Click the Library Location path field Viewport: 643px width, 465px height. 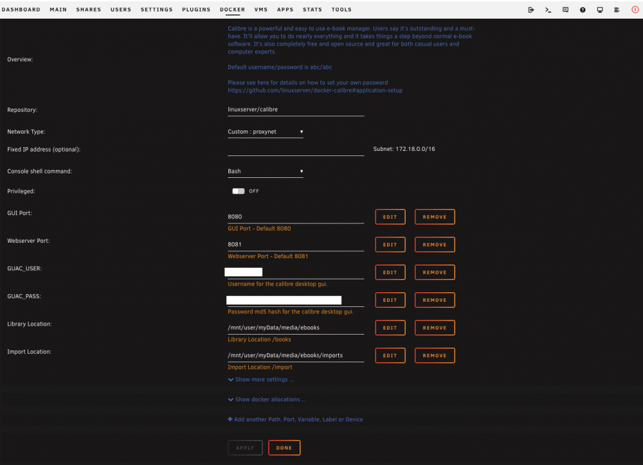[x=296, y=328]
